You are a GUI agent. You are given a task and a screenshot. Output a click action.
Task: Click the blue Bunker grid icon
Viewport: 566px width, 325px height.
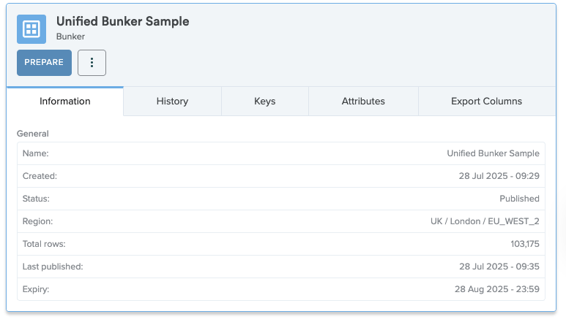(x=31, y=29)
